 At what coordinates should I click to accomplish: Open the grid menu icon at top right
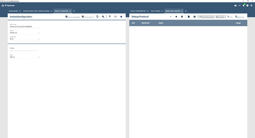click(x=251, y=6)
